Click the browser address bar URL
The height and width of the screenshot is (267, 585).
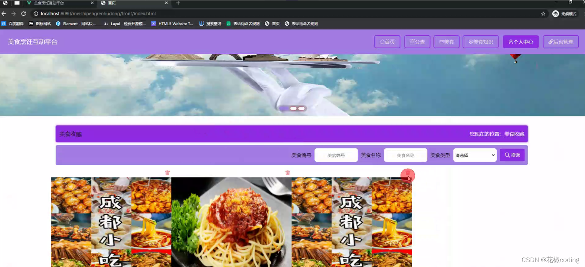(98, 14)
